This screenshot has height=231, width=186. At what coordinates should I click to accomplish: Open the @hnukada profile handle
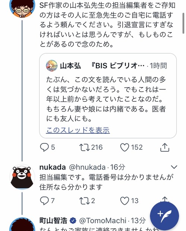[87, 167]
